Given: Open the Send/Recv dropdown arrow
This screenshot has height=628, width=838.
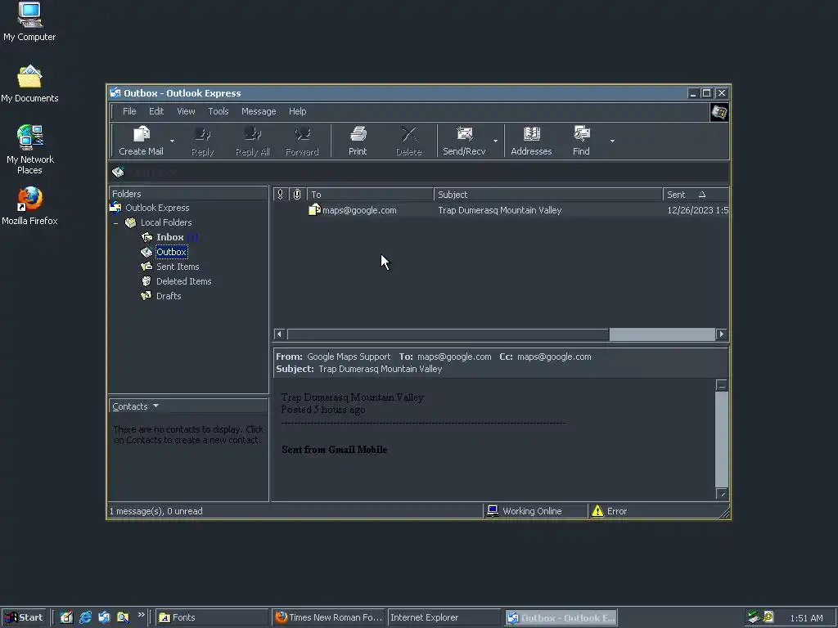Looking at the screenshot, I should (x=495, y=141).
